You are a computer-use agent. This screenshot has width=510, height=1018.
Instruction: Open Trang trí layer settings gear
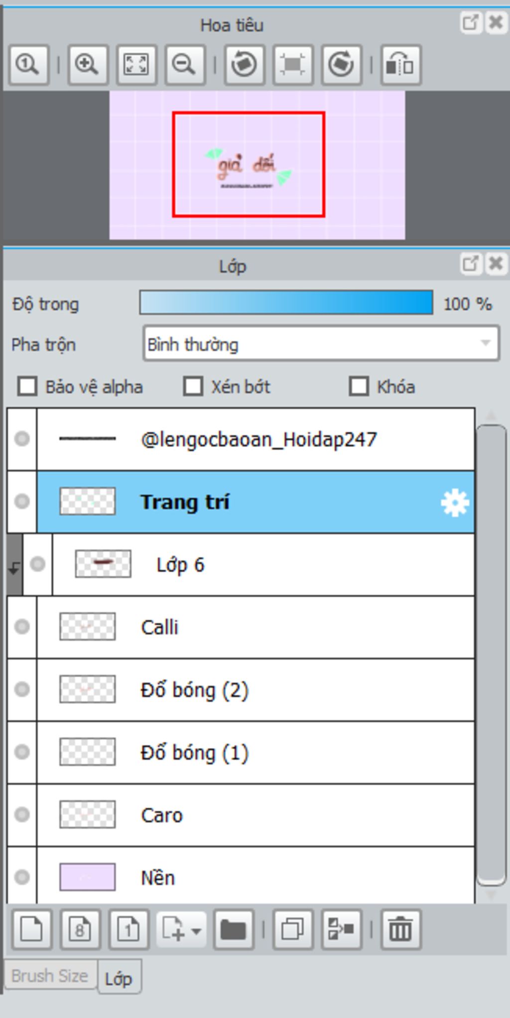coord(455,503)
